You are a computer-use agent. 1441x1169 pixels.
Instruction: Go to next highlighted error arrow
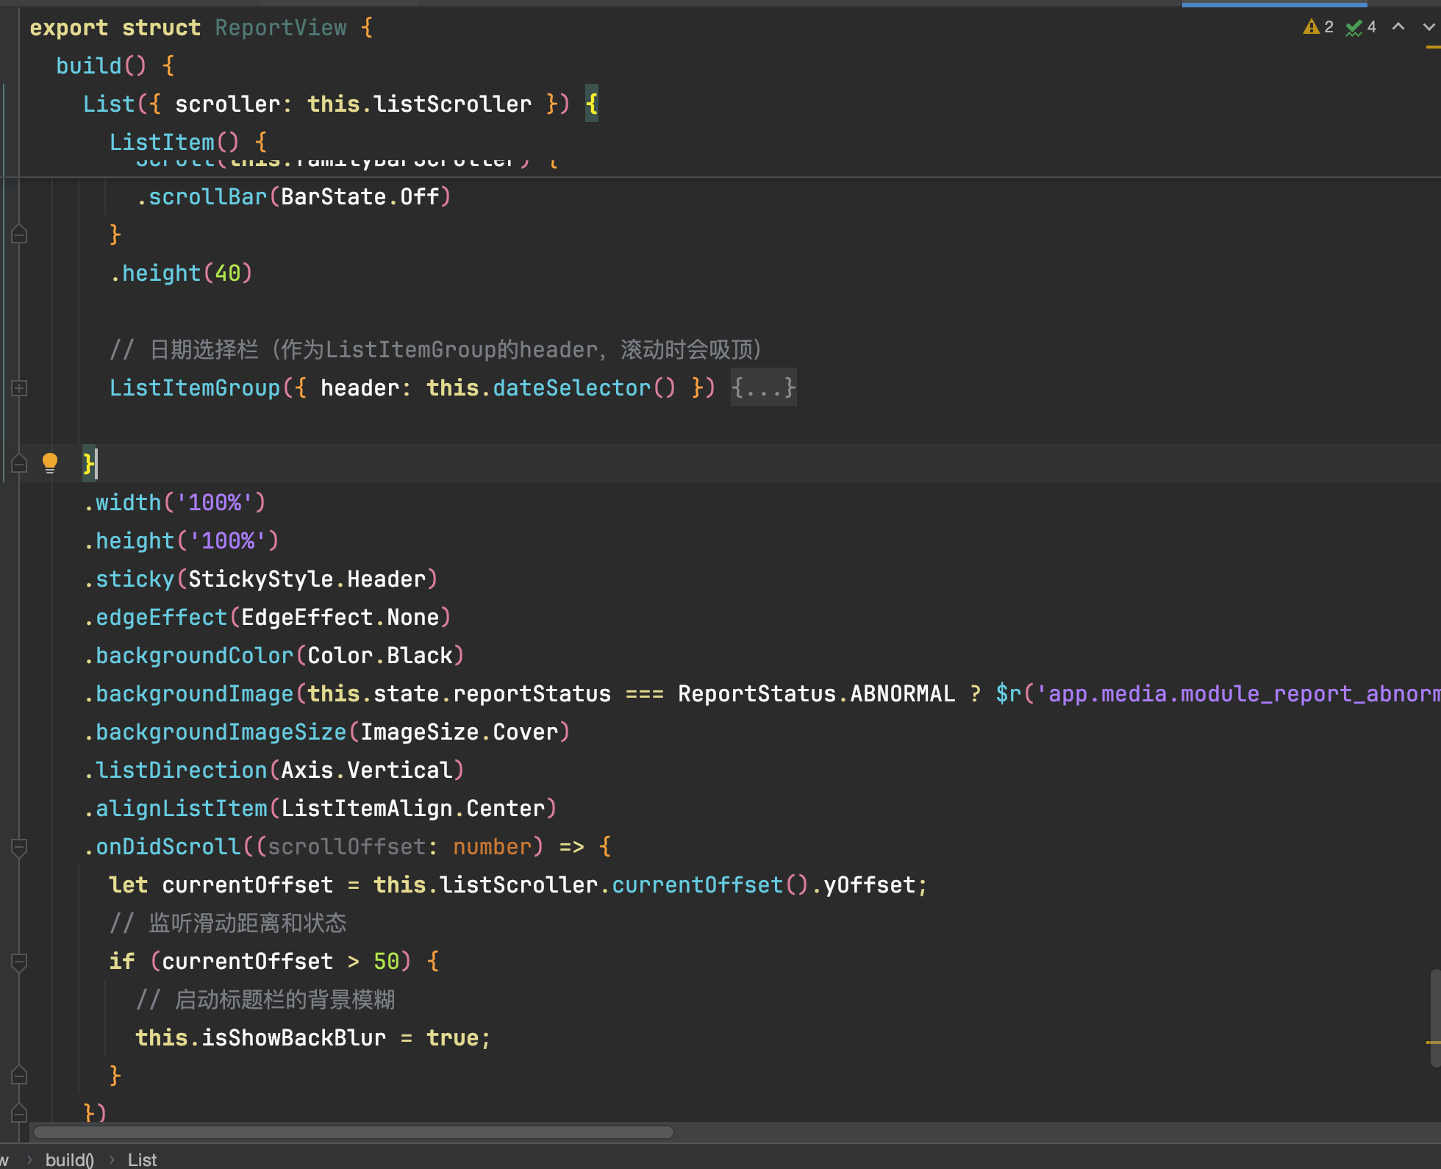[x=1429, y=27]
